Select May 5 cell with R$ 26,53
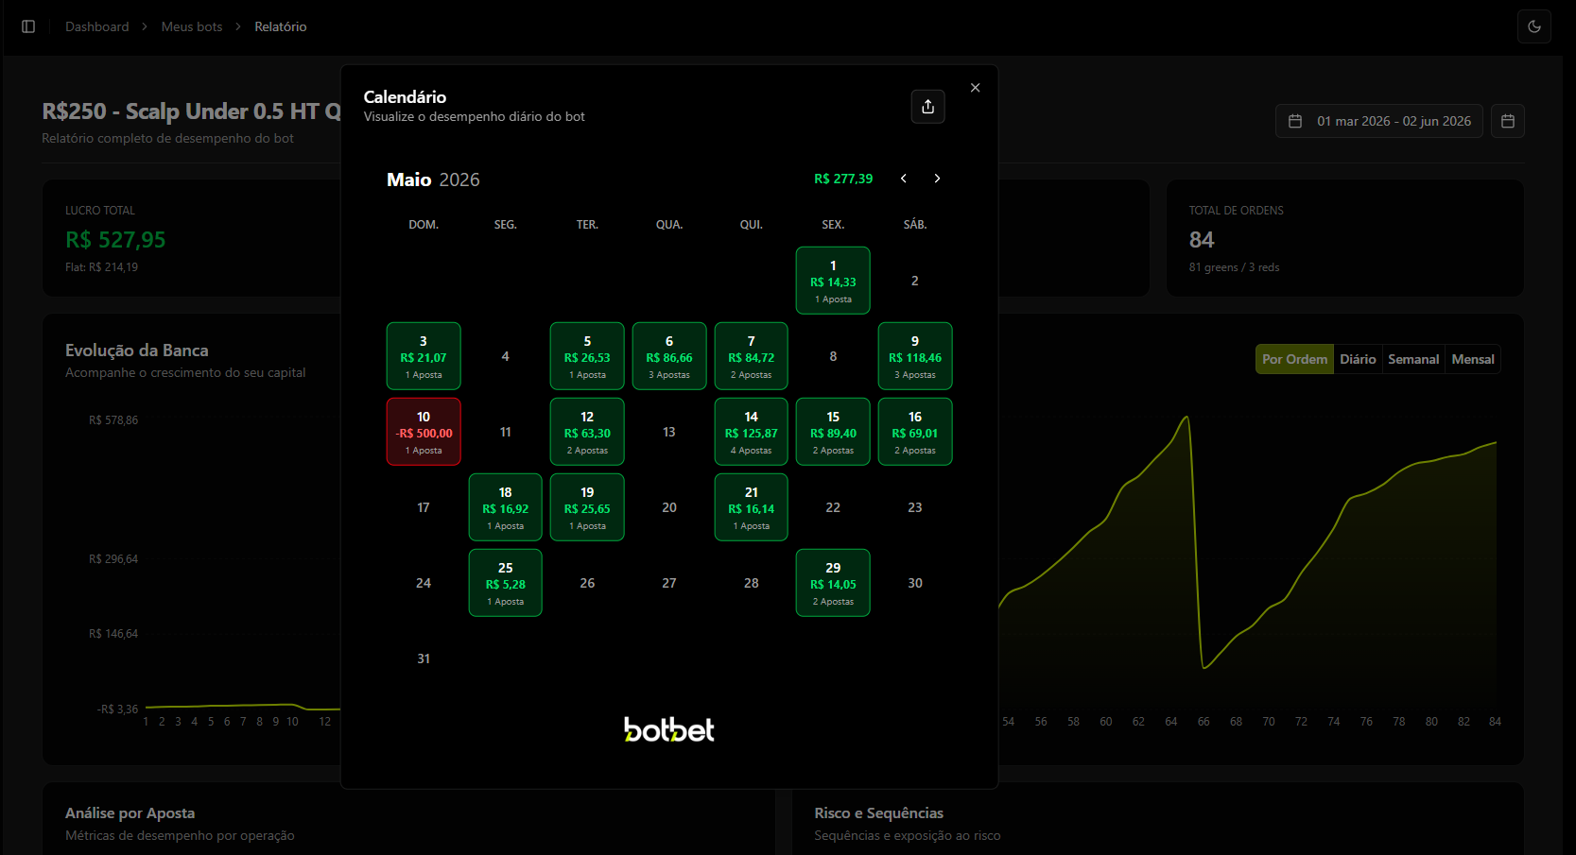 587,356
